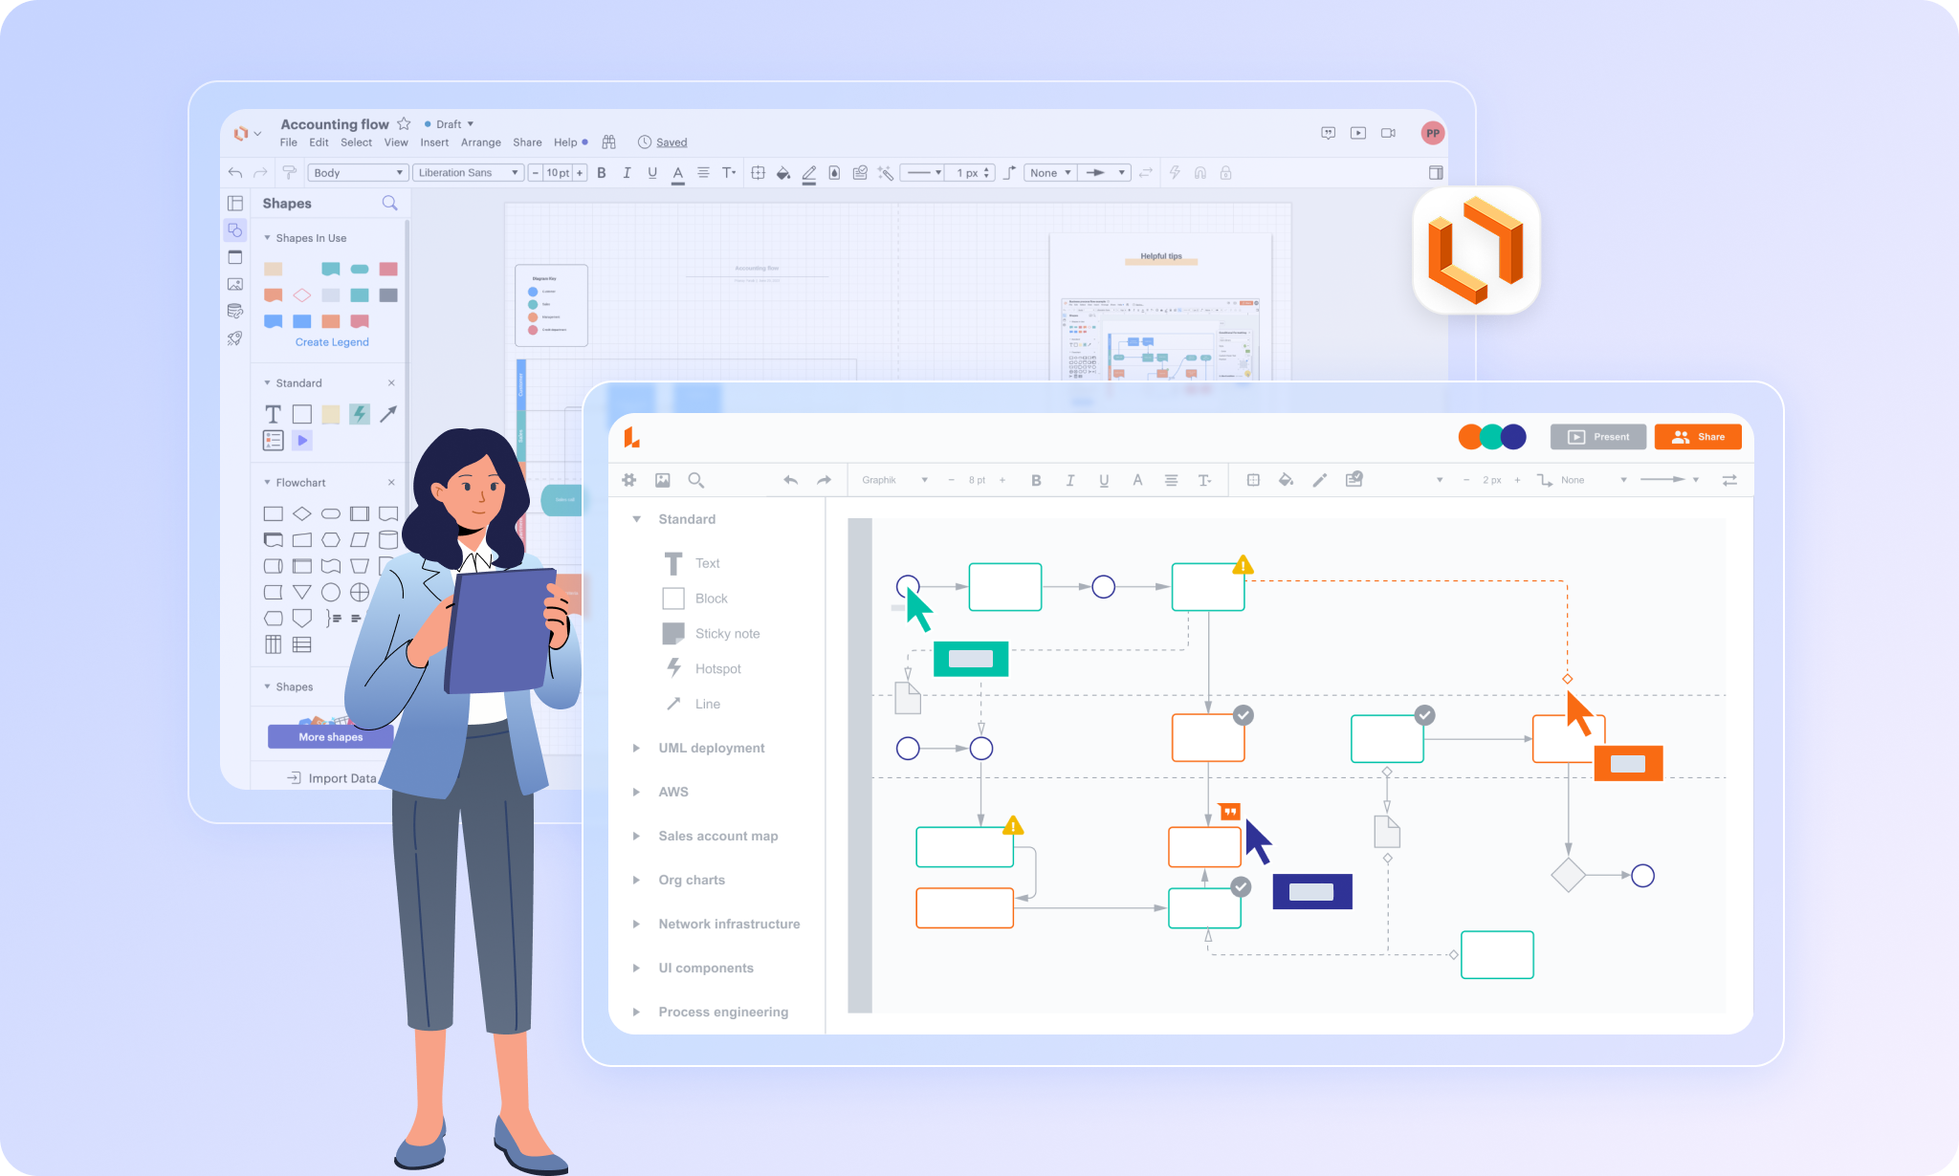
Task: Click the orange Share button
Action: (1698, 437)
